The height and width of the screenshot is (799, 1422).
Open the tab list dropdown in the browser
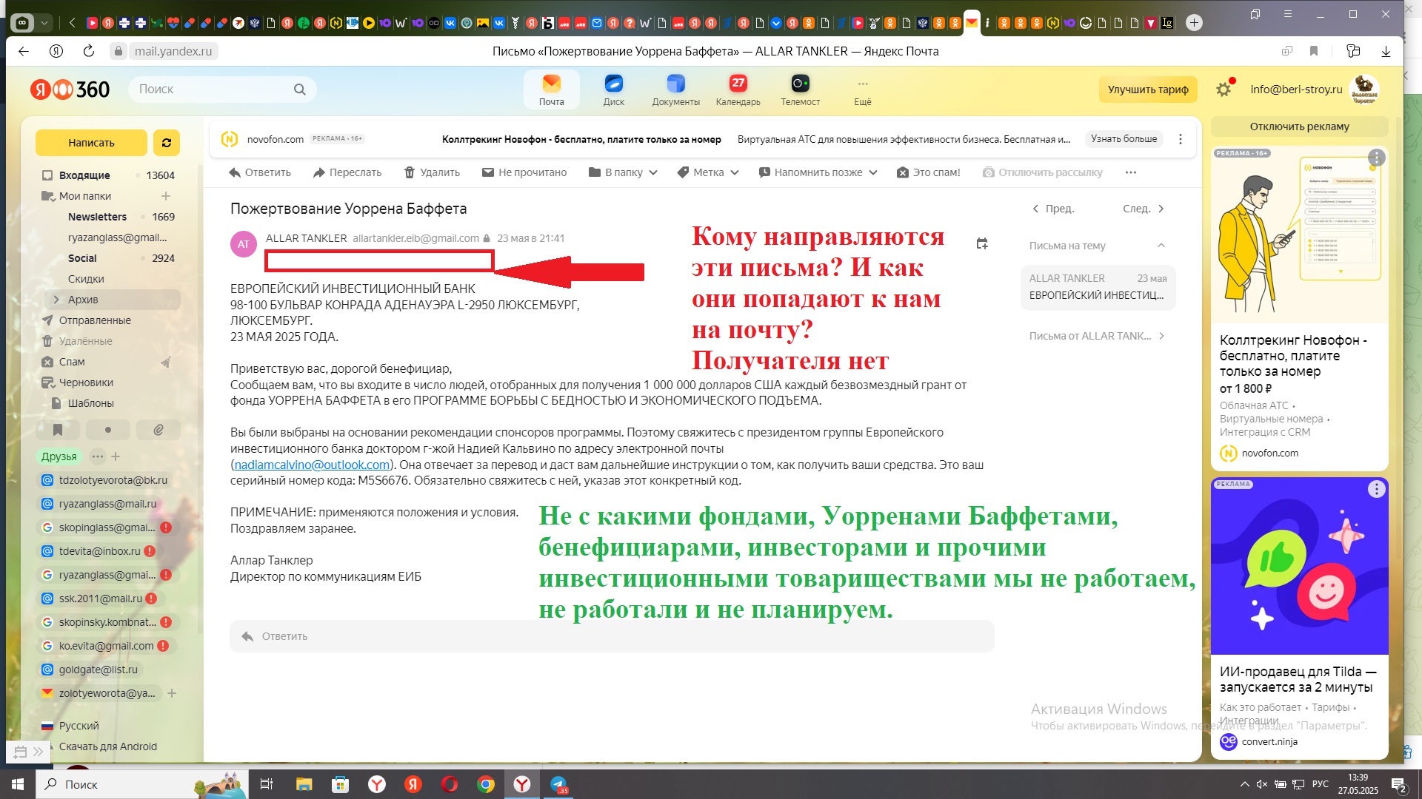pos(44,23)
